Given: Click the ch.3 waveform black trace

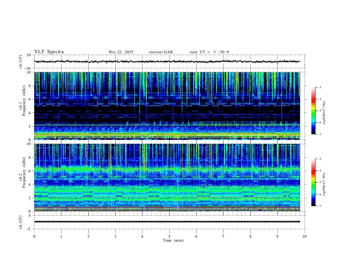Looking at the screenshot, I should pyautogui.click(x=167, y=222).
